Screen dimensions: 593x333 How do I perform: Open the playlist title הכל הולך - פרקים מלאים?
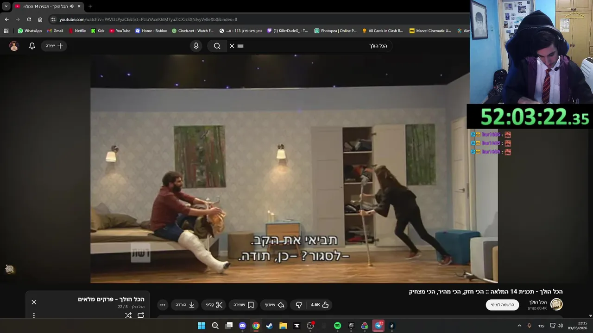[111, 299]
